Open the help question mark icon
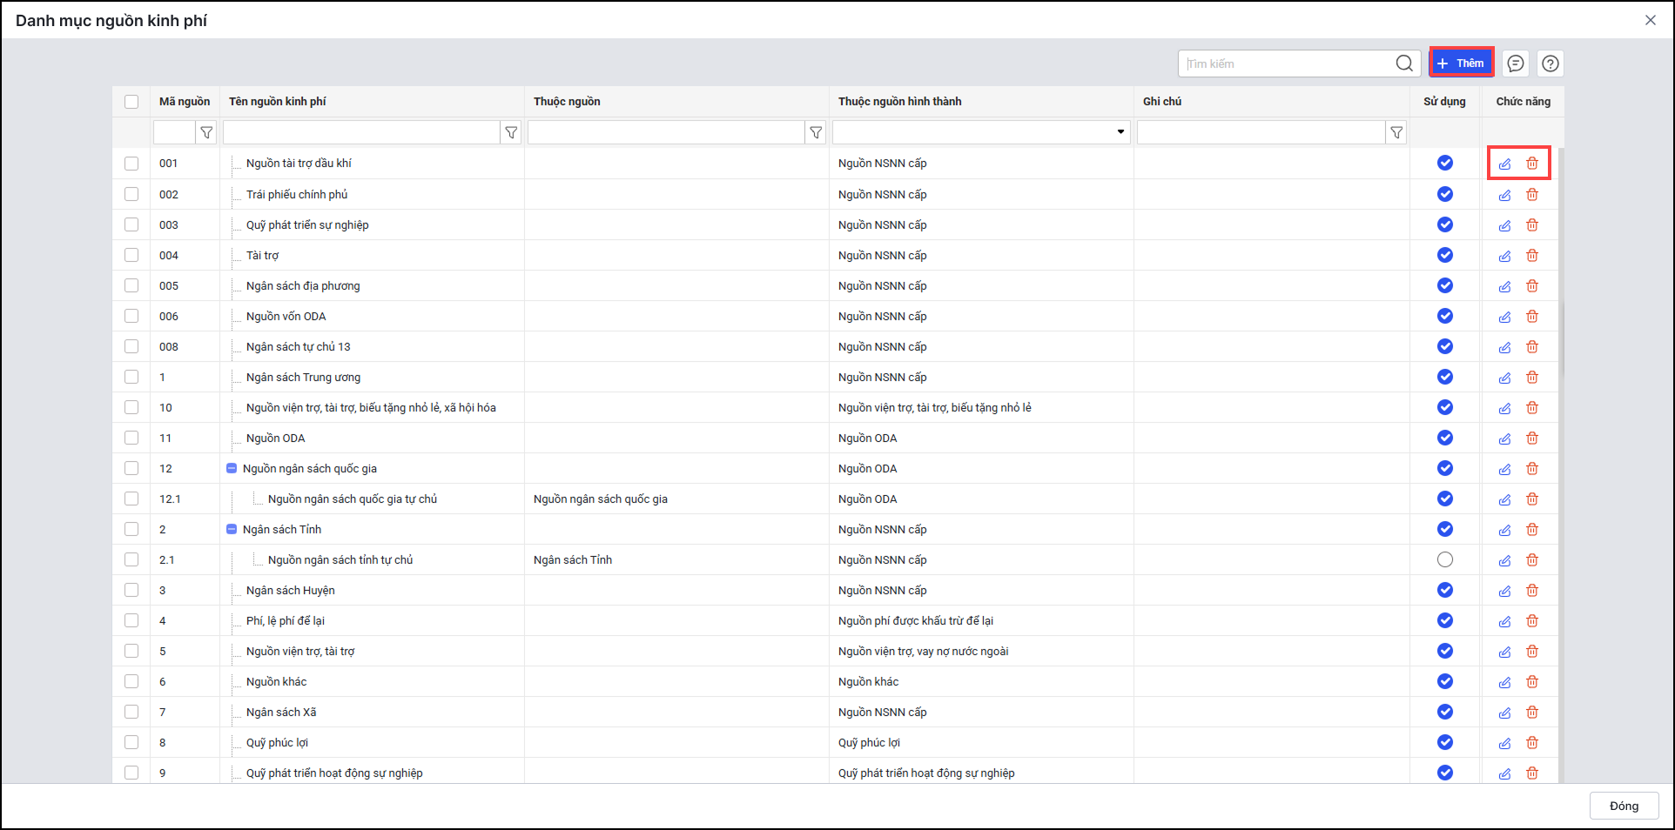 click(1551, 64)
